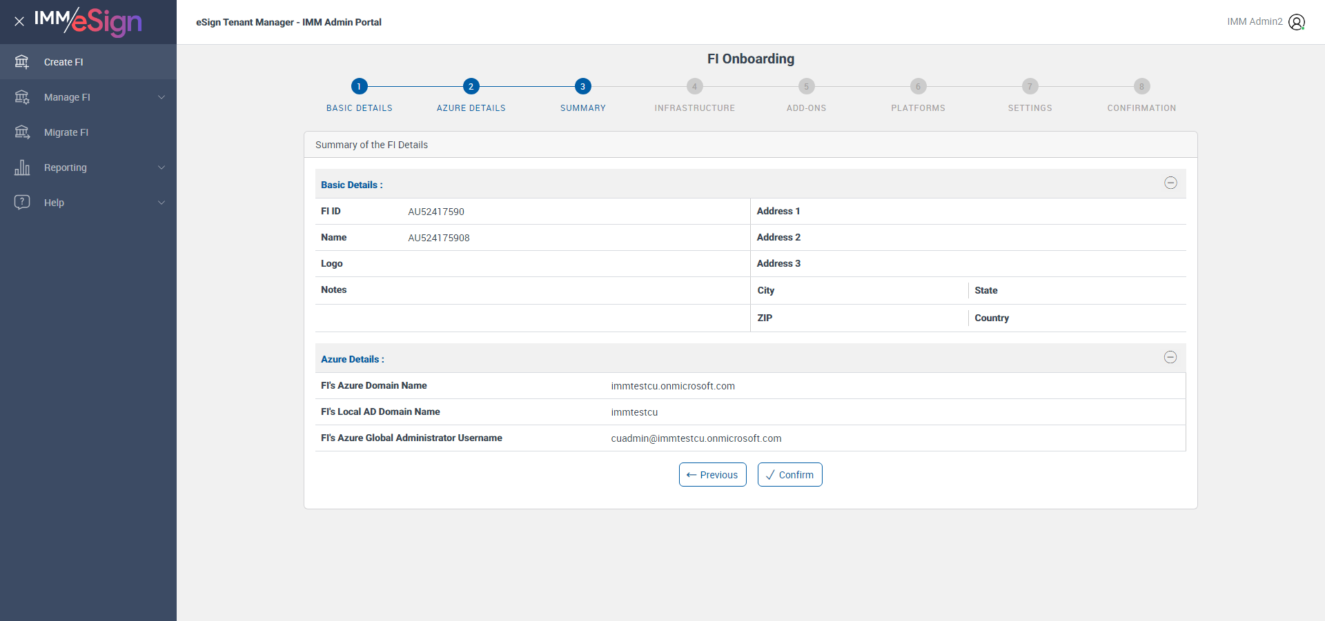
Task: Click eSign Tenant Manager portal title
Action: tap(288, 22)
